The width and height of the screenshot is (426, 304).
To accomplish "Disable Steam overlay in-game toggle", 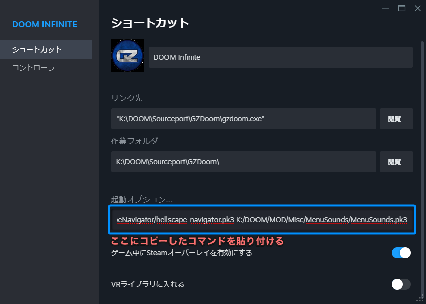I will (x=401, y=253).
